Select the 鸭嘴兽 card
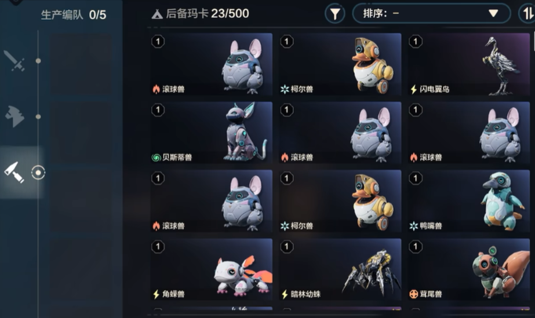Screen dimensions: 535x318 click(x=468, y=201)
